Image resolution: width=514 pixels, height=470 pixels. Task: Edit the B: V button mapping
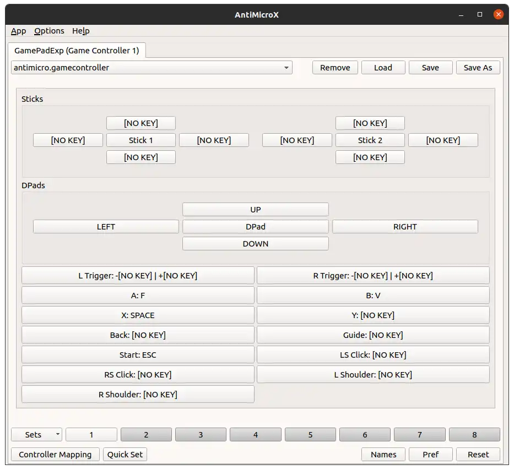[x=373, y=296]
